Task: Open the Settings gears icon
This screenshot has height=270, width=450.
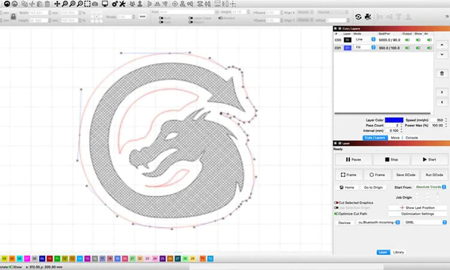Action: click(x=115, y=4)
